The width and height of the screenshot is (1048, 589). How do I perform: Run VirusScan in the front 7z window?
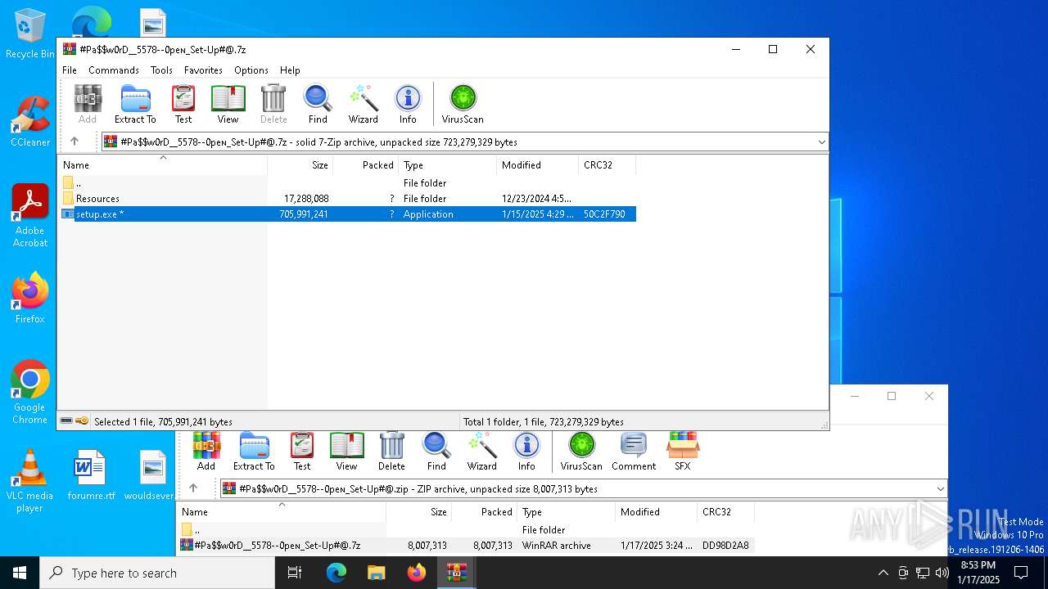click(463, 104)
